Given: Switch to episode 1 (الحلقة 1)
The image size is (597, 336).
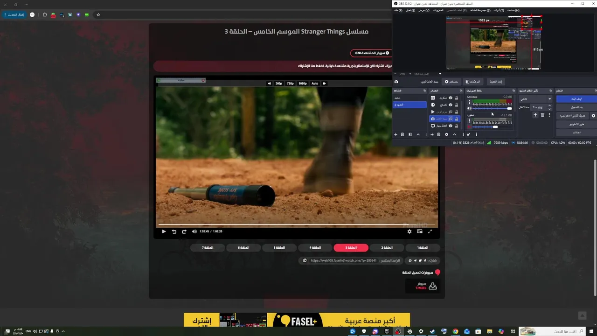Looking at the screenshot, I should click(423, 248).
